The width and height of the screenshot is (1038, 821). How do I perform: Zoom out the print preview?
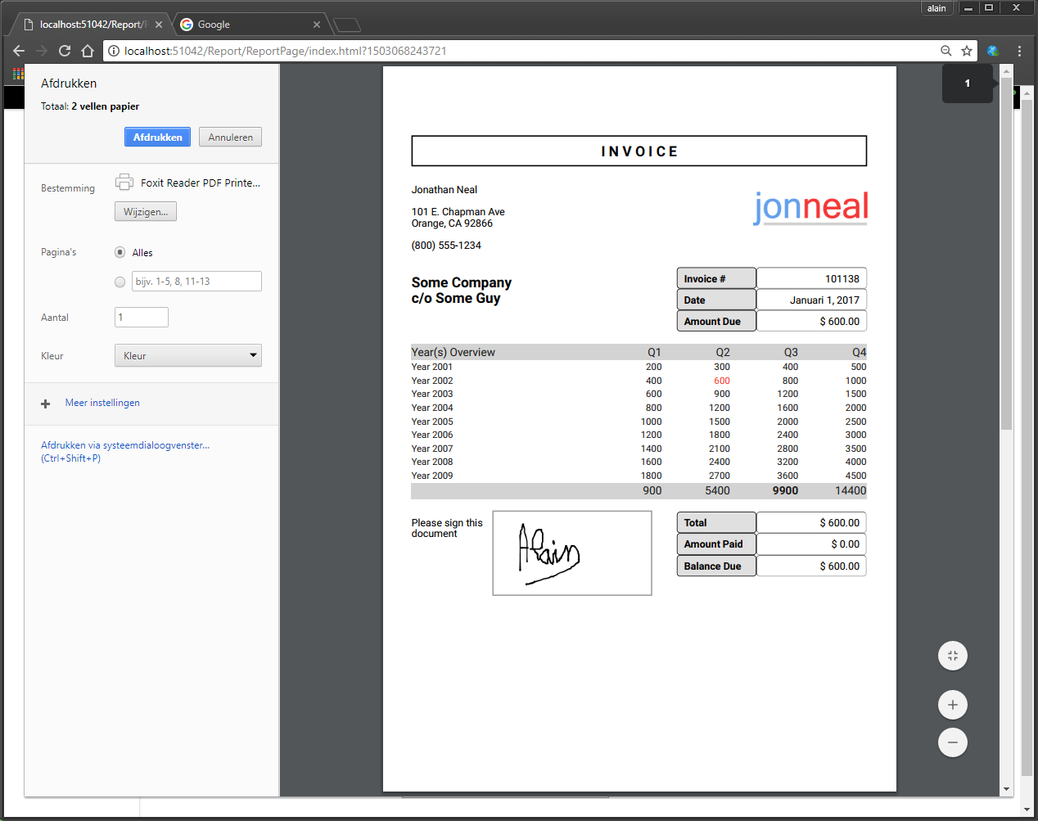[x=952, y=742]
